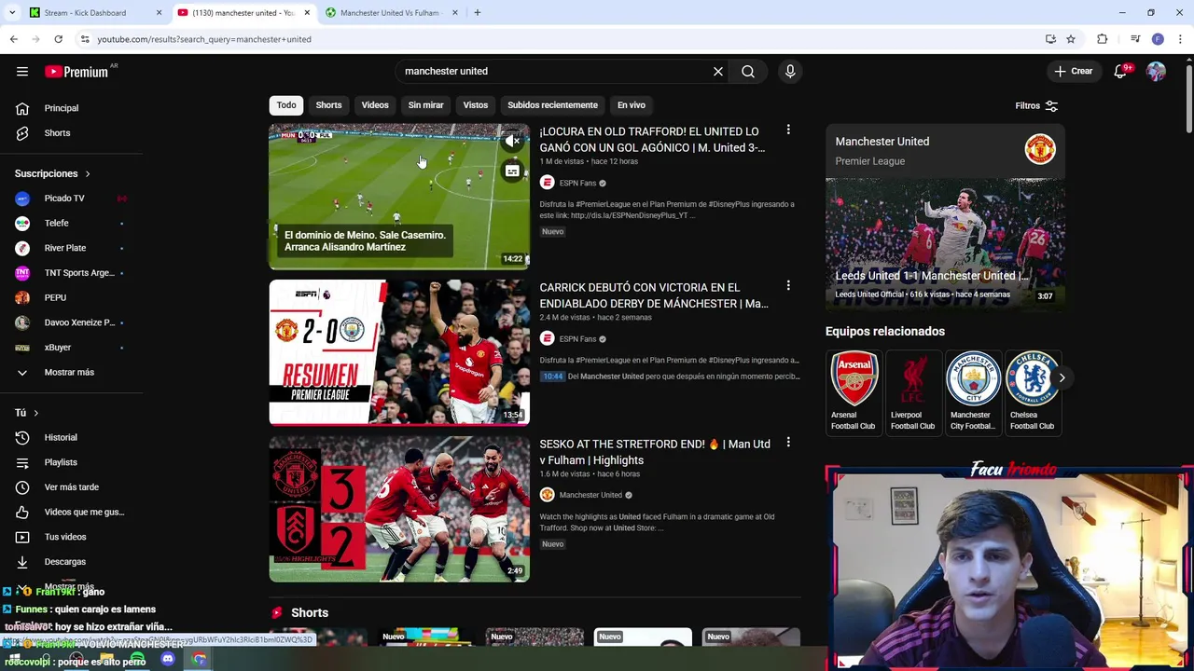
Task: Bookmark this page with the star
Action: (x=1071, y=39)
